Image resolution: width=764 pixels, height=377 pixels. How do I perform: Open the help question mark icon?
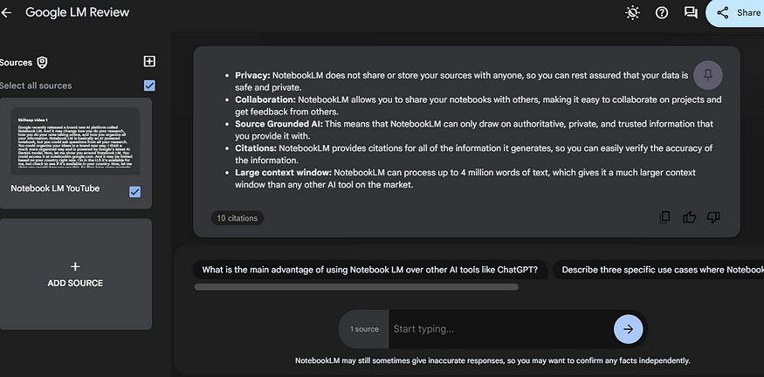[x=662, y=13]
